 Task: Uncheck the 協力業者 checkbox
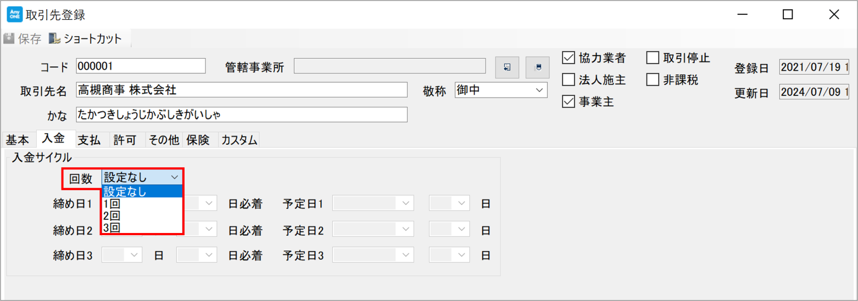(x=569, y=58)
